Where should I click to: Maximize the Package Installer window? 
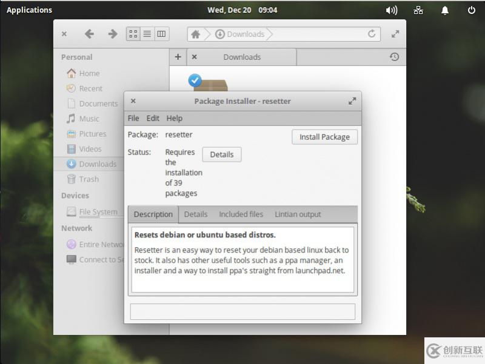click(x=352, y=101)
